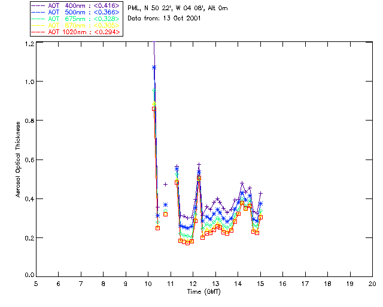383x307 pixels.
Task: Click the isolated purple plus marker near 0.47
Action: [165, 184]
